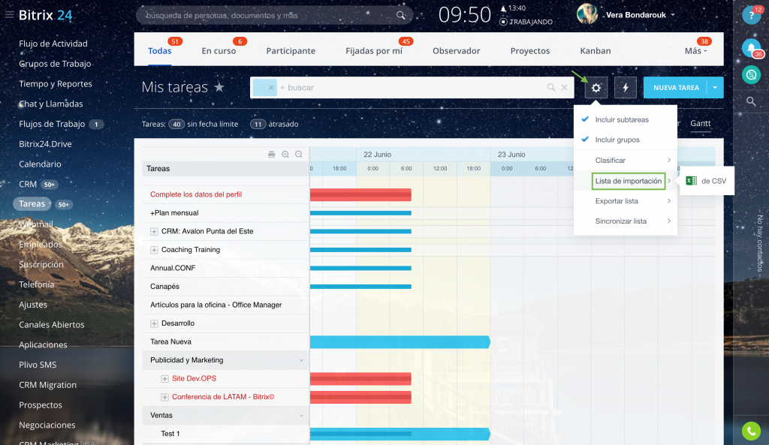Open the Clasificar submenu
Screen dimensions: 769x445
coord(626,161)
